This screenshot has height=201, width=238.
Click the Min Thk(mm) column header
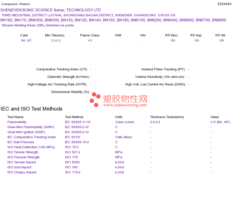55,35
